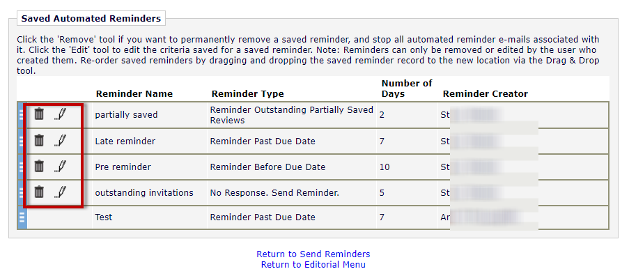
Task: Edit the 'outstanding invitations' reminder criteria
Action: [x=60, y=192]
